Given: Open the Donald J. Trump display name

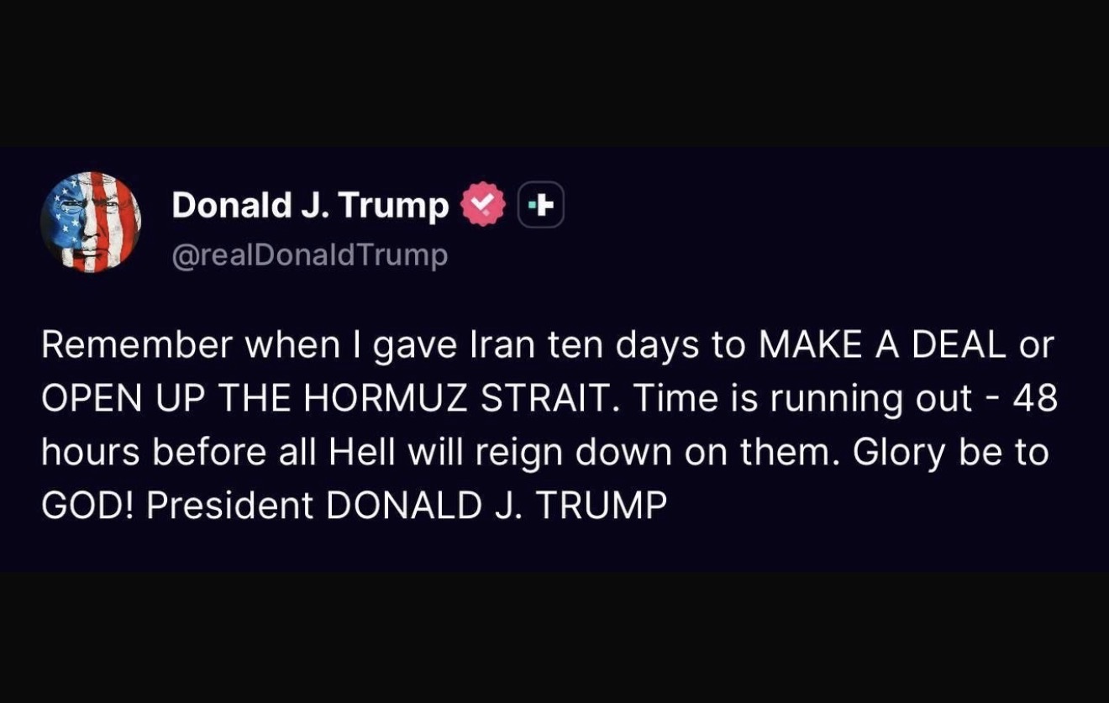Looking at the screenshot, I should click(x=310, y=206).
